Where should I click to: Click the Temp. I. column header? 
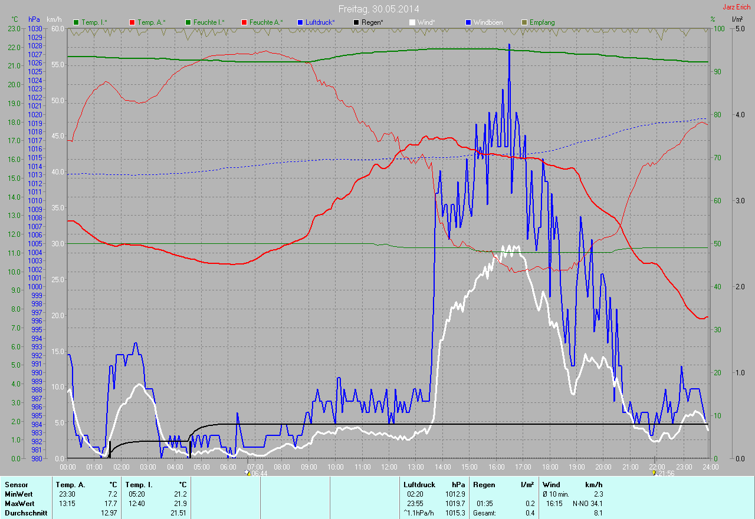pos(139,485)
